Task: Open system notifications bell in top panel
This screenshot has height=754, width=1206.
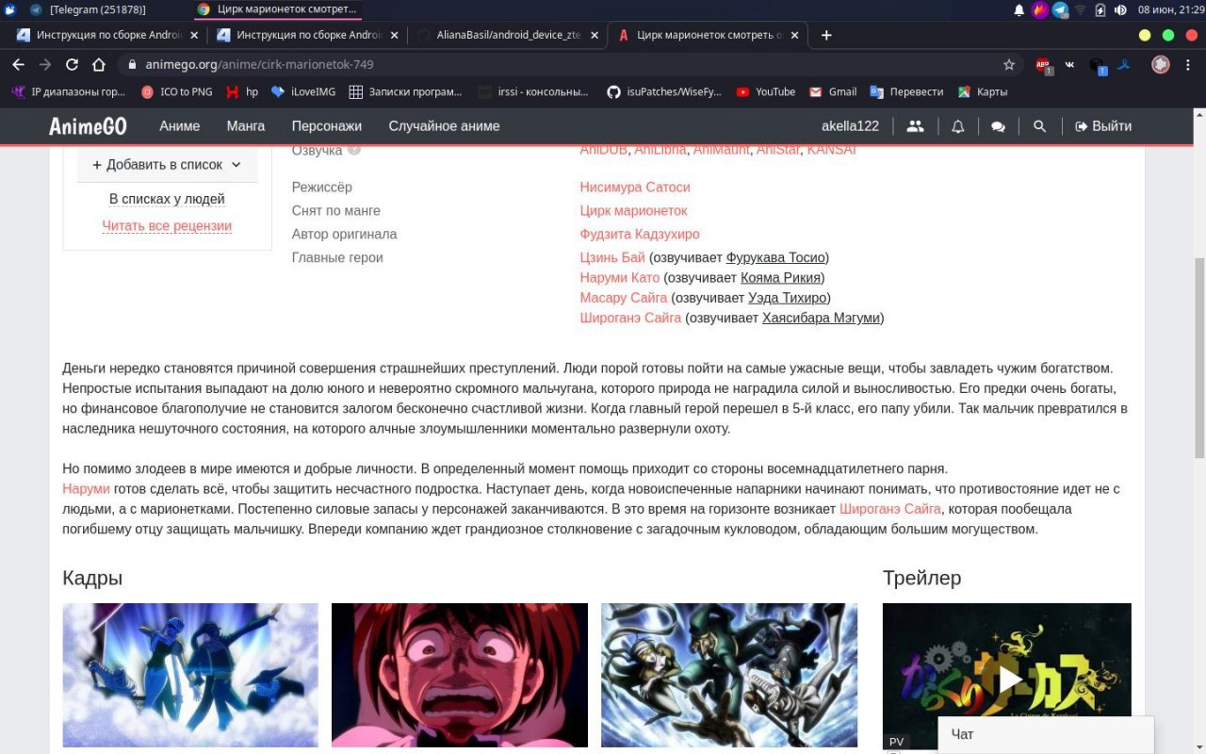Action: click(1019, 9)
